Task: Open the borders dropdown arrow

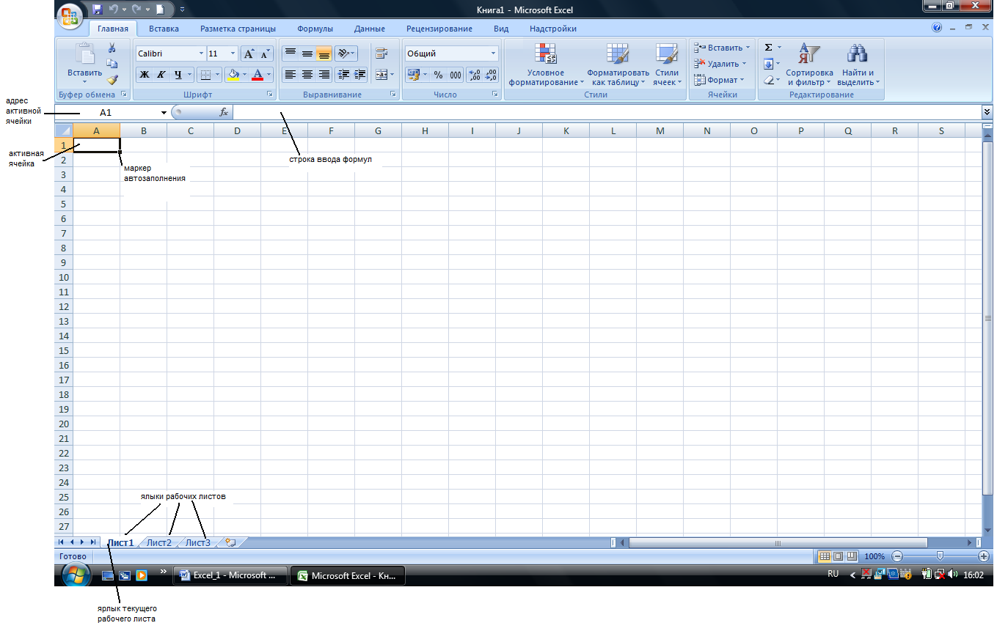Action: pos(218,75)
